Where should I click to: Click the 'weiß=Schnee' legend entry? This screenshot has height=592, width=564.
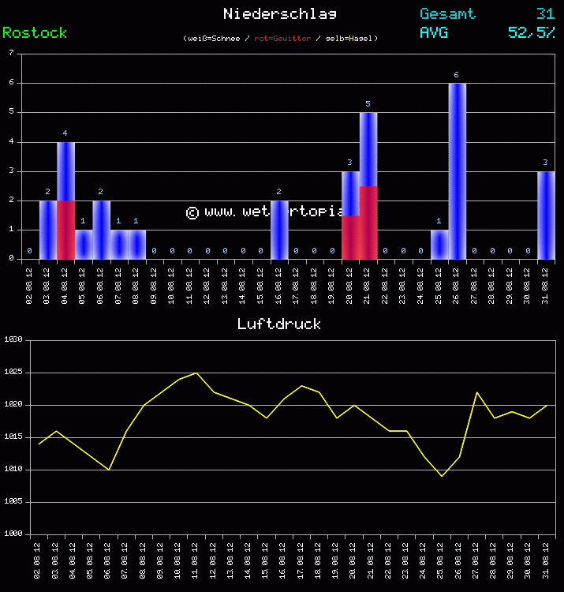213,39
